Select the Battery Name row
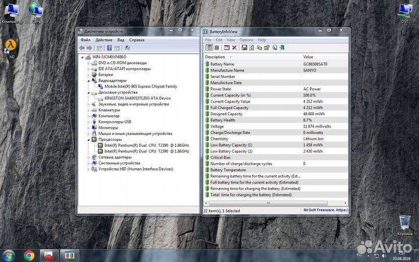The height and width of the screenshot is (262, 419). tap(276, 64)
